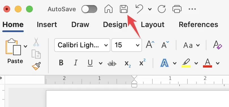The width and height of the screenshot is (229, 107).
Task: Expand the Change Case Aa dropdown arrow
Action: [198, 45]
